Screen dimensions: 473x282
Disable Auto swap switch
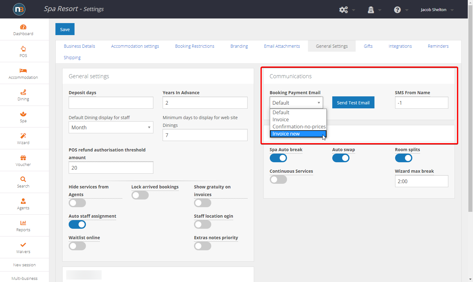341,158
